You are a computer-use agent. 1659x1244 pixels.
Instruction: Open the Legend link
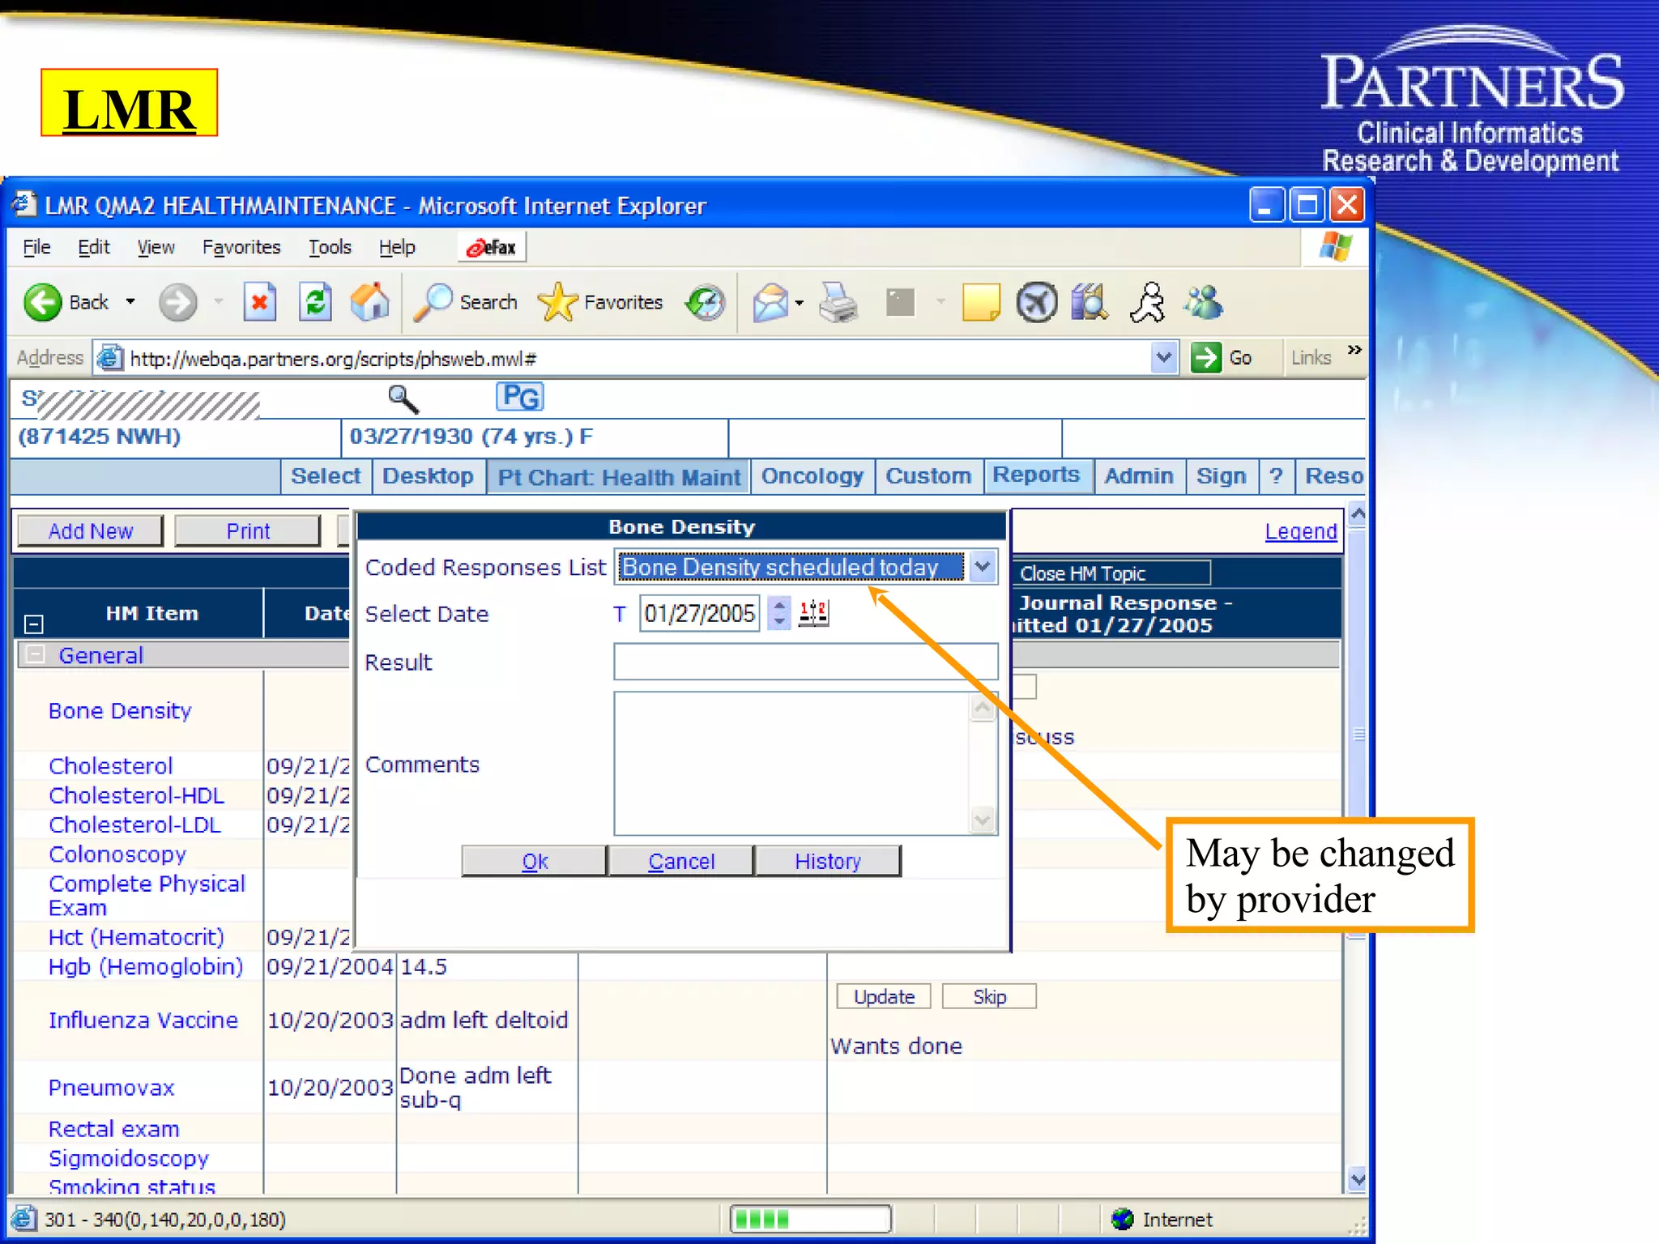[x=1300, y=531]
